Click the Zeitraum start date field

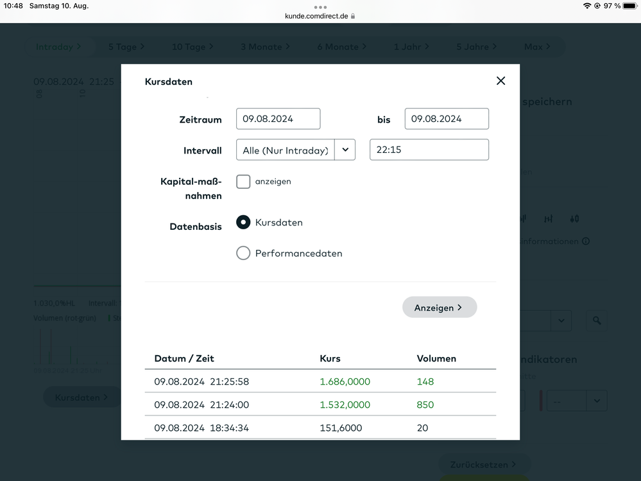(x=278, y=119)
